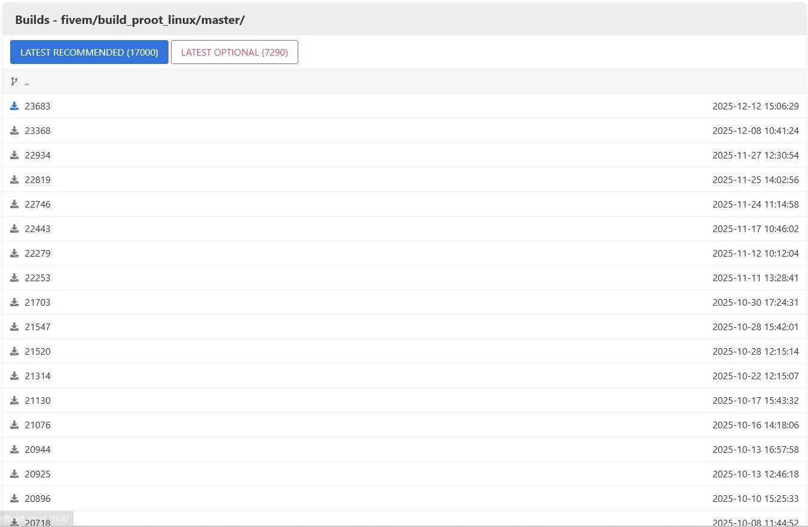
Task: Open the '..' parent directory link
Action: (27, 82)
